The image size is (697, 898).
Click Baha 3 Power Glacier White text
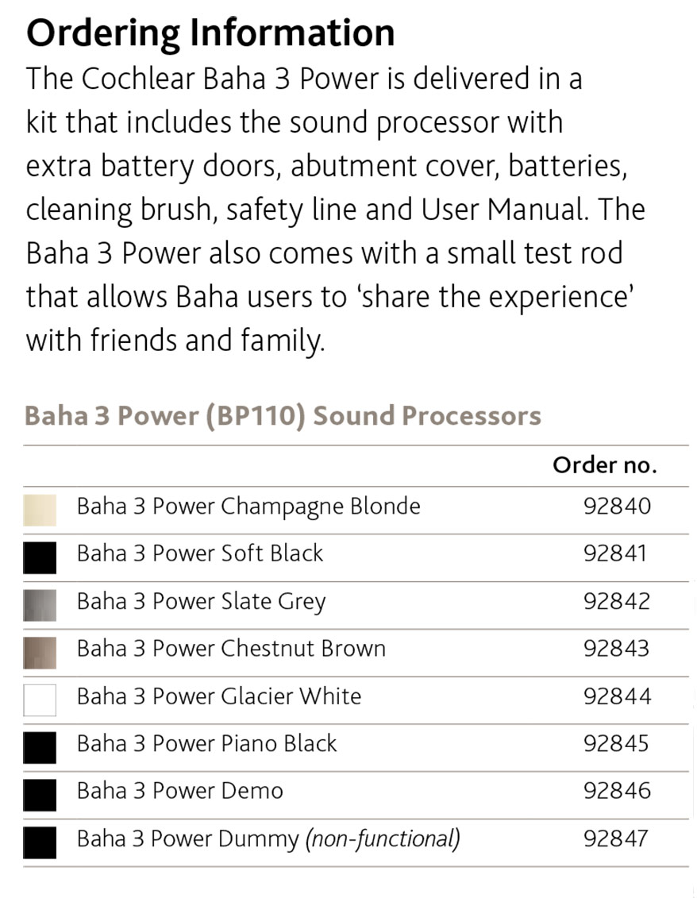[x=219, y=696]
